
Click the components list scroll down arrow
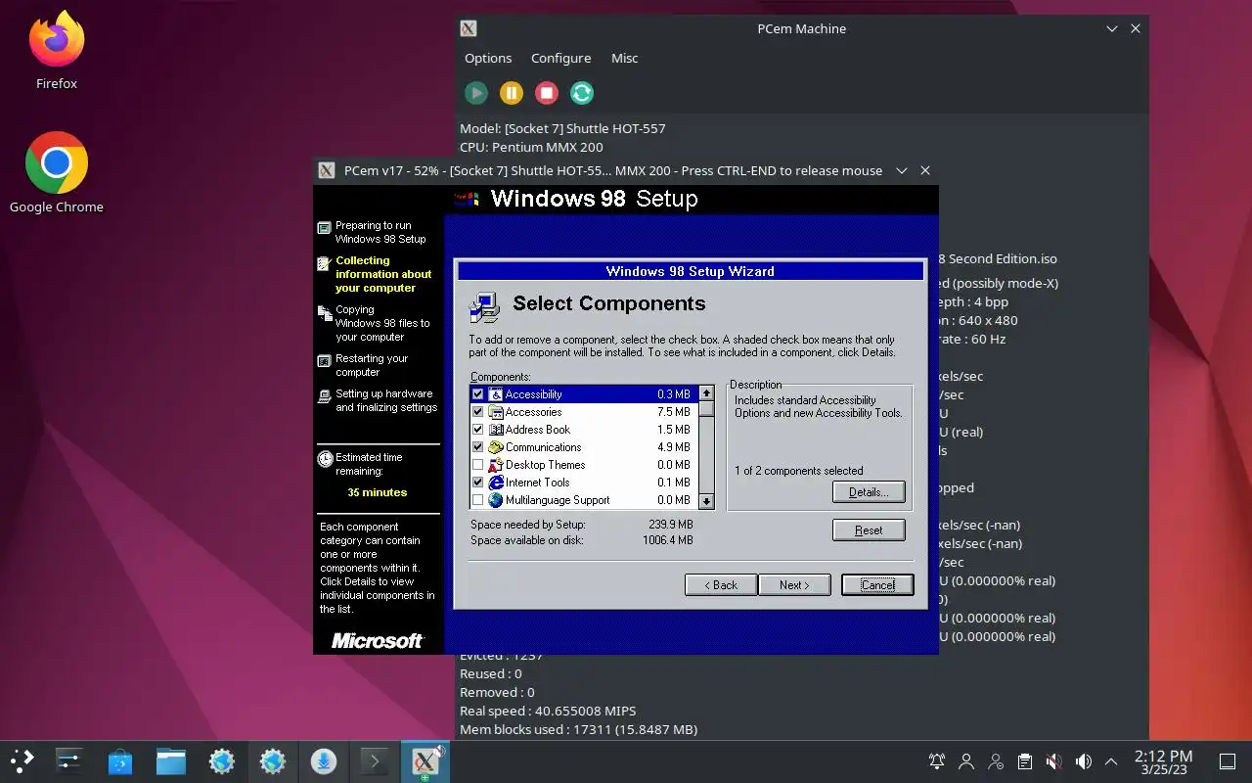coord(706,501)
